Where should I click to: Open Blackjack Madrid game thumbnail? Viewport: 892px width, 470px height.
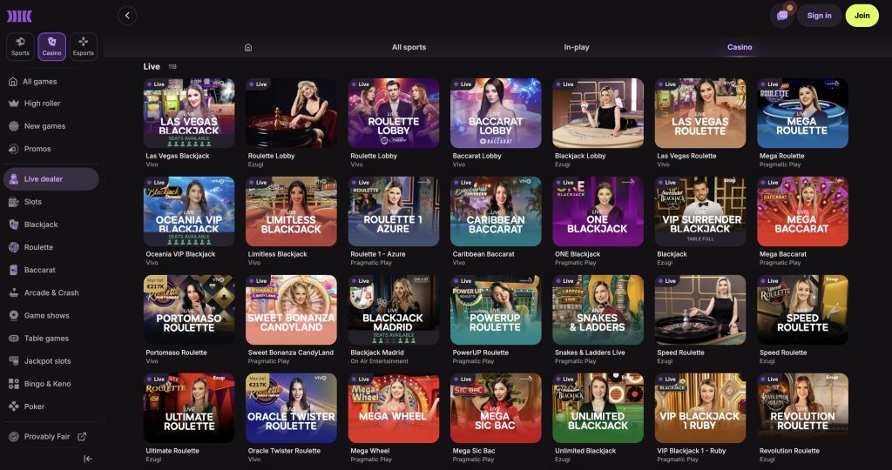(x=394, y=310)
